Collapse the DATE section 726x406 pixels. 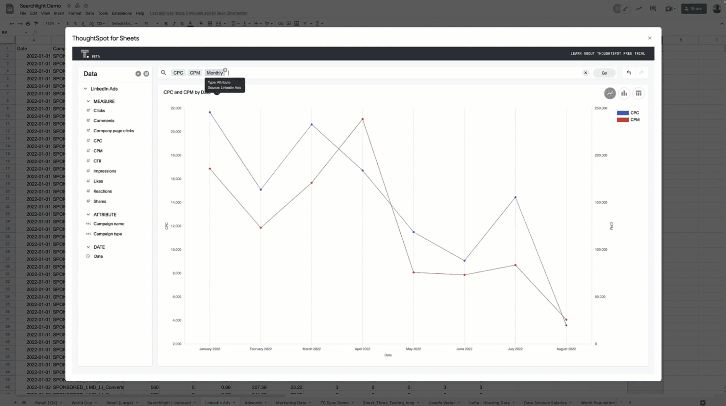[88, 247]
